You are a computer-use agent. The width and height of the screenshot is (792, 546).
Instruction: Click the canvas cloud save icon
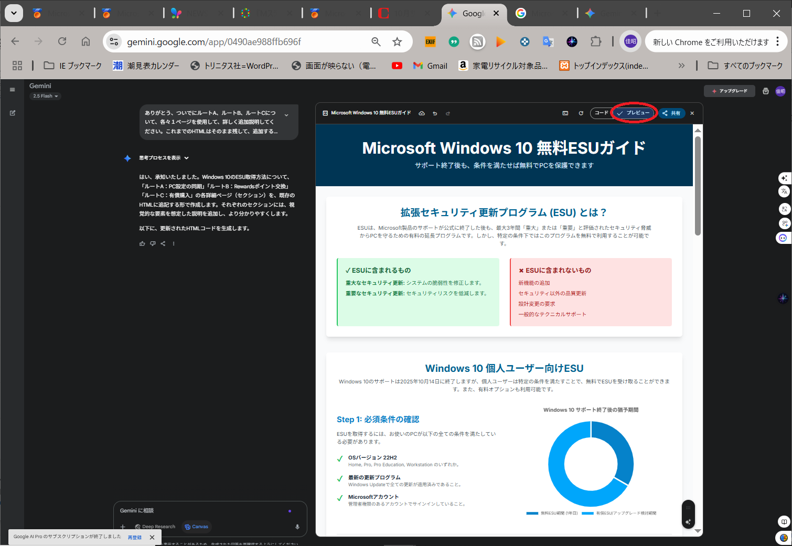pos(422,113)
